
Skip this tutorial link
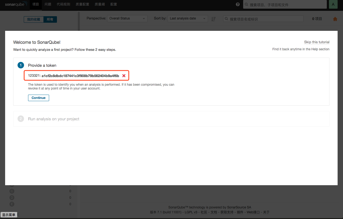tap(317, 42)
